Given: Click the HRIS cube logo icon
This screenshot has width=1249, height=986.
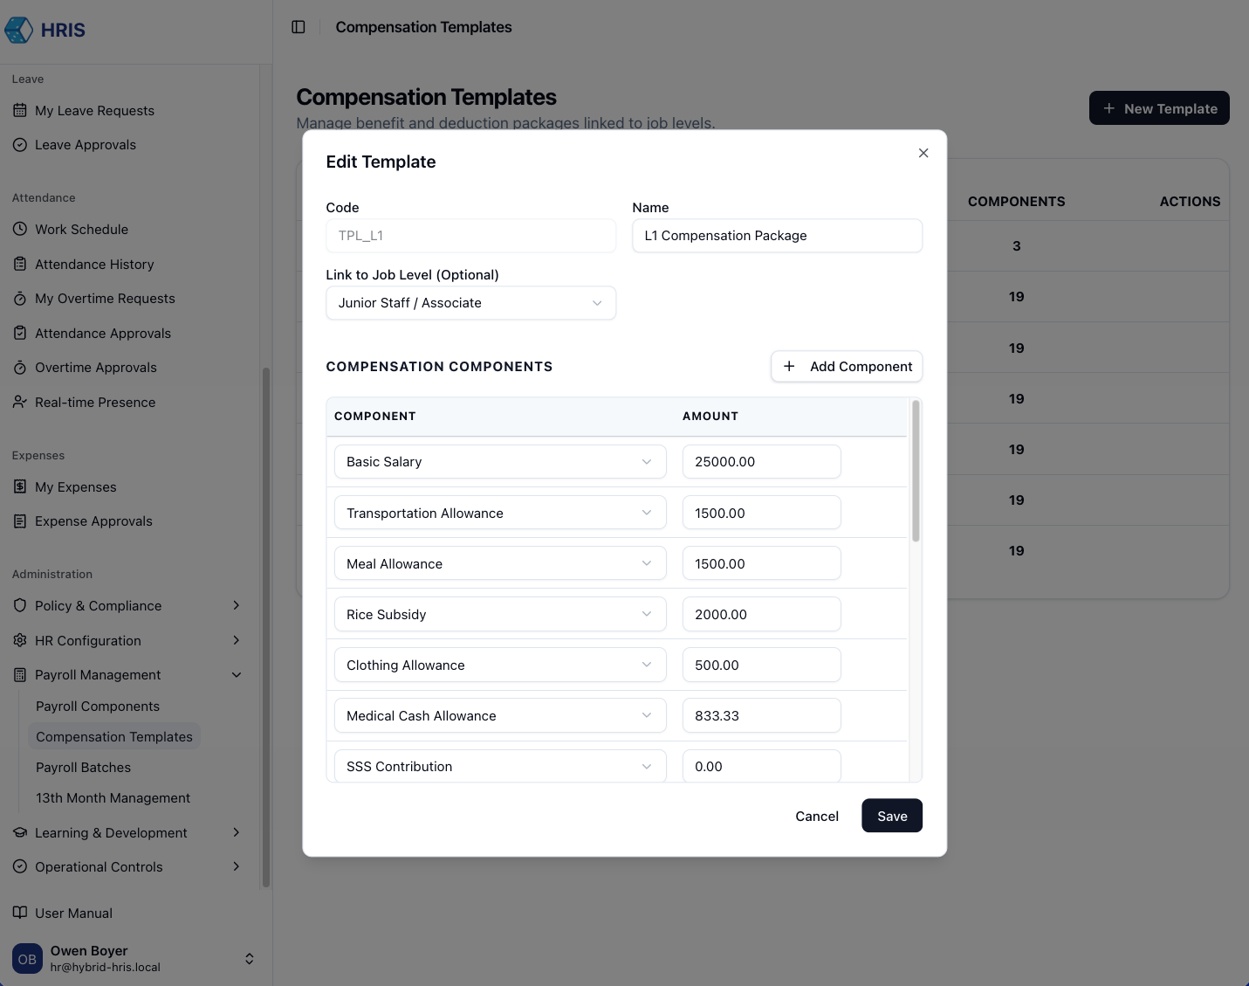Looking at the screenshot, I should (x=19, y=30).
